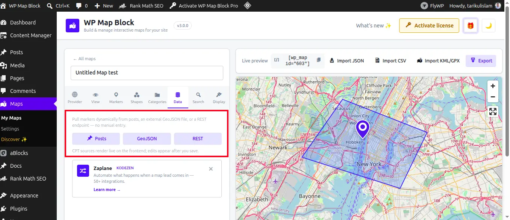The image size is (510, 220).
Task: Switch to the View tab
Action: [95, 98]
